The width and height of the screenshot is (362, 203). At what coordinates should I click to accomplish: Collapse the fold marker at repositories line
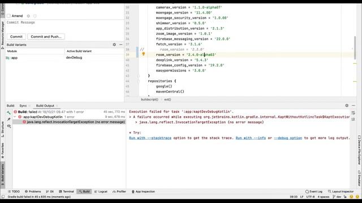point(139,81)
